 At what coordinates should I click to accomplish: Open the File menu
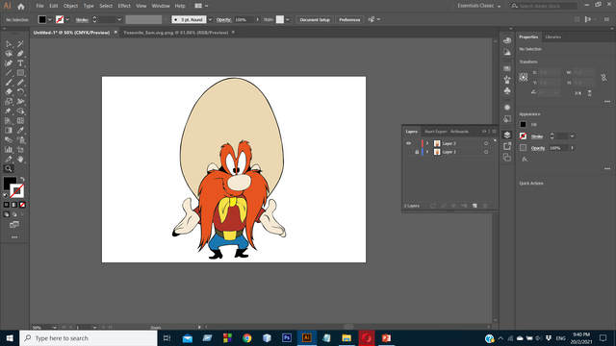[39, 6]
